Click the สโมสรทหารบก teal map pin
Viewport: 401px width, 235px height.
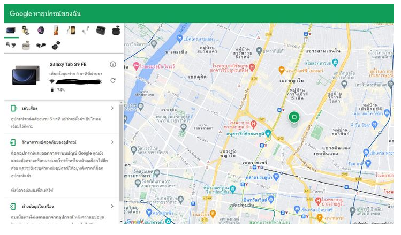pyautogui.click(x=335, y=62)
